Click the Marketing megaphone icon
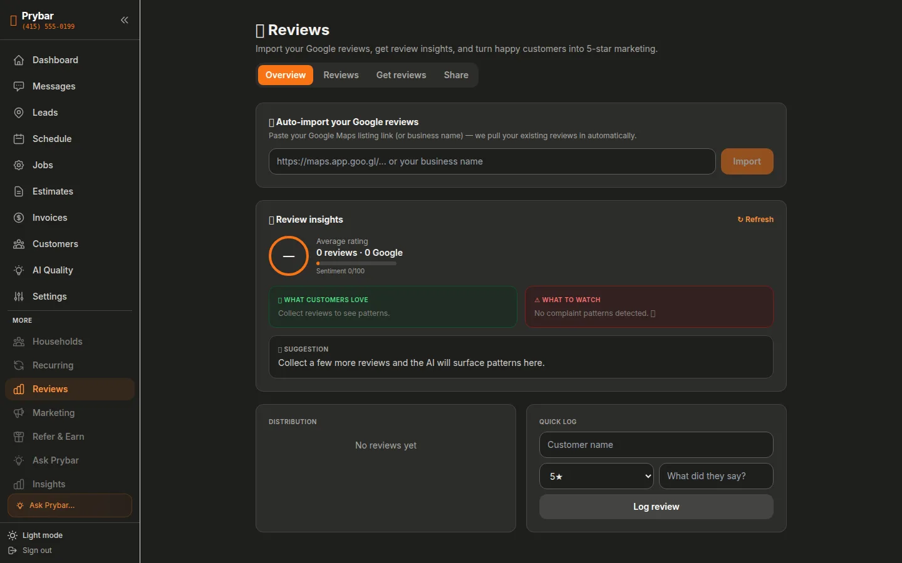The width and height of the screenshot is (902, 563). (x=19, y=413)
